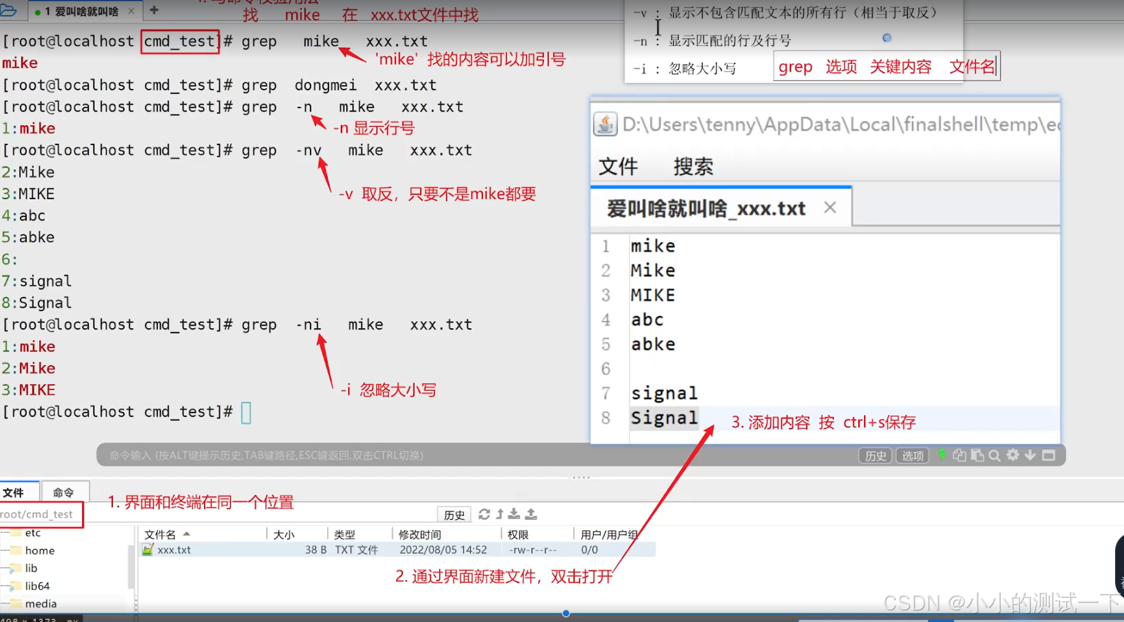
Task: Click the minimize-panel icon on command bar
Action: [1049, 455]
